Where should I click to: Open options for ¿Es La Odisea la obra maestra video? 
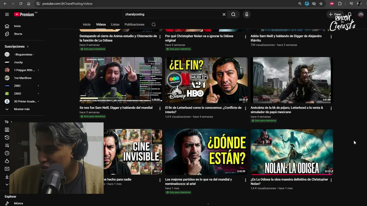pos(331,180)
